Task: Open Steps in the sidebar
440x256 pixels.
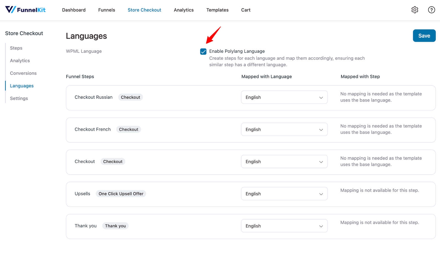Action: pos(16,48)
